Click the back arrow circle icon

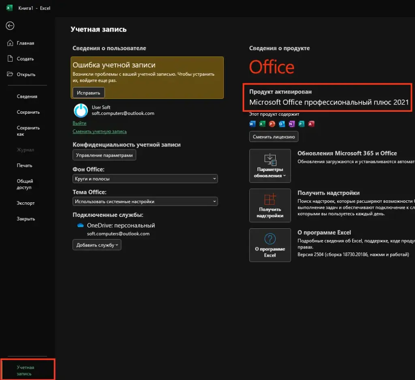[10, 25]
